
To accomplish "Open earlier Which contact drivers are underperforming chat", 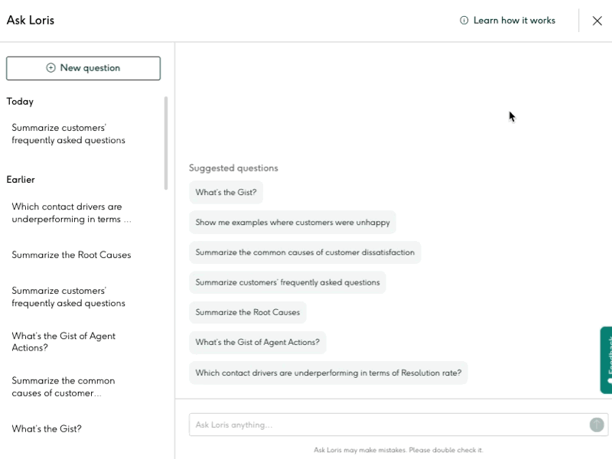I will coord(71,213).
